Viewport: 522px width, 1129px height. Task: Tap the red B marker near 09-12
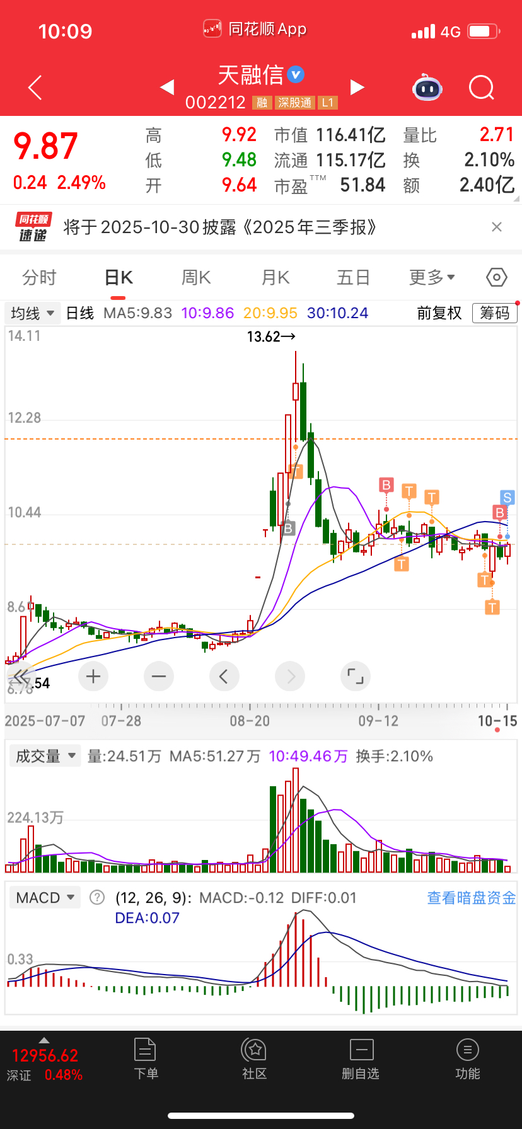386,485
